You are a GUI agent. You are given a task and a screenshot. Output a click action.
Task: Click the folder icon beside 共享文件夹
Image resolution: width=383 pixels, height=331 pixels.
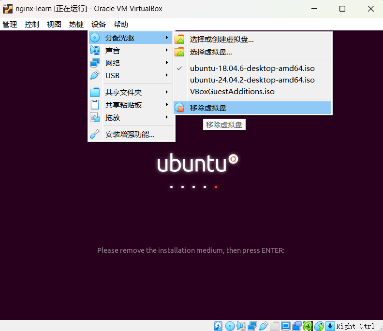pos(95,92)
